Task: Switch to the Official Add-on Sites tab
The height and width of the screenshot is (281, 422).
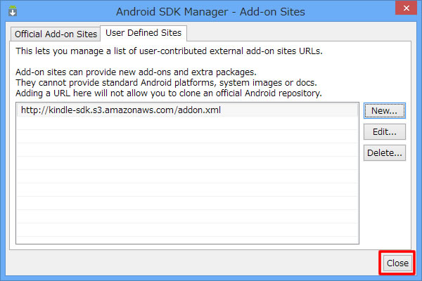Action: point(56,34)
